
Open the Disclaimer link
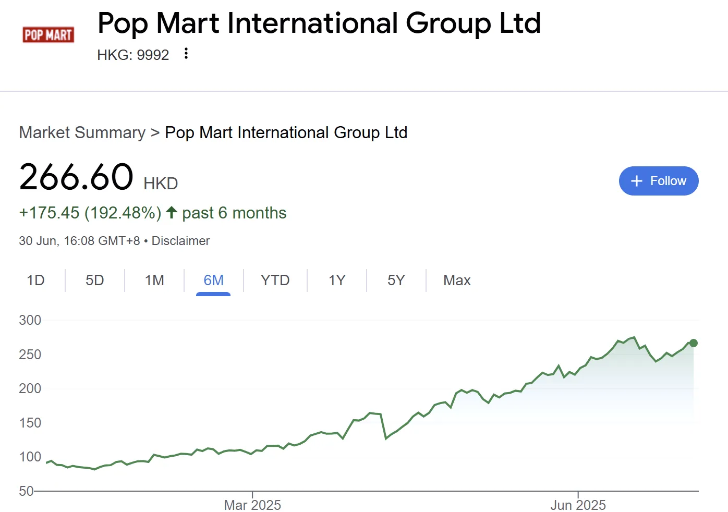pos(180,241)
